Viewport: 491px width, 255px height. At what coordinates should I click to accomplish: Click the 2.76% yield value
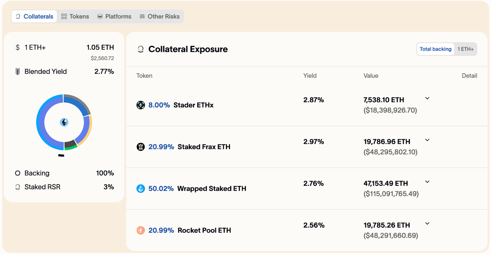pos(314,183)
